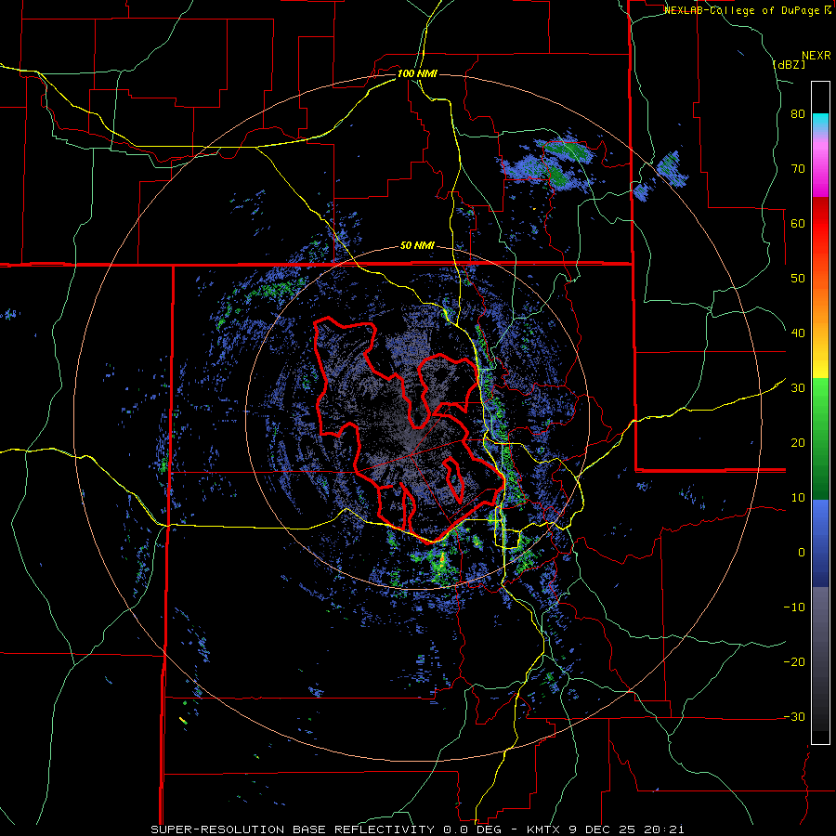
Task: Click the 0 value on the dBZ scale
Action: (x=802, y=553)
